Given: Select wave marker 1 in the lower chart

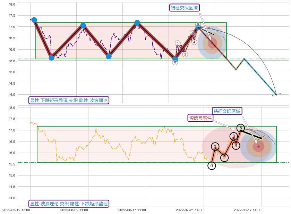Looking at the screenshot, I should coord(215,146).
